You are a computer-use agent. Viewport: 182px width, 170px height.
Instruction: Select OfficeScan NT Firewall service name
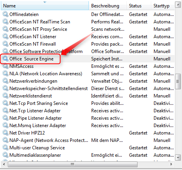click(x=33, y=44)
